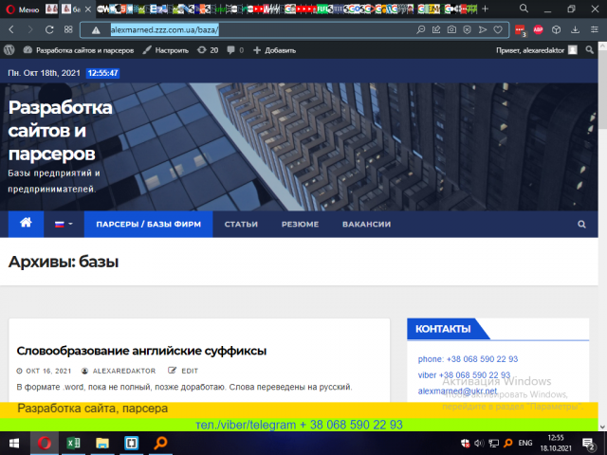The image size is (607, 455).
Task: Reload the page with the refresh icon
Action: click(49, 29)
